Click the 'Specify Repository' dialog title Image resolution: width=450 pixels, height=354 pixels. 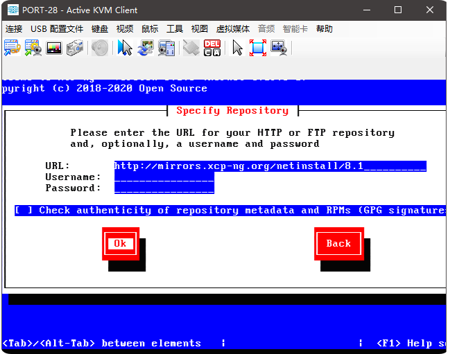pyautogui.click(x=232, y=111)
